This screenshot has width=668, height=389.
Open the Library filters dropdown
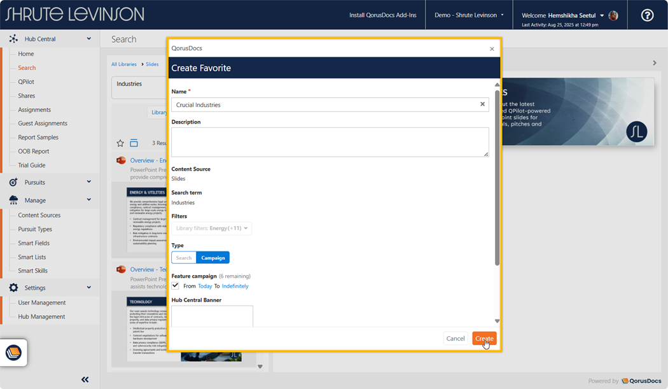pos(212,228)
